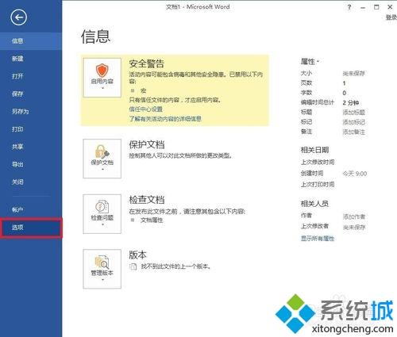397x337 pixels.
Task: Click the 编辑时间总计 label
Action: tap(318, 102)
